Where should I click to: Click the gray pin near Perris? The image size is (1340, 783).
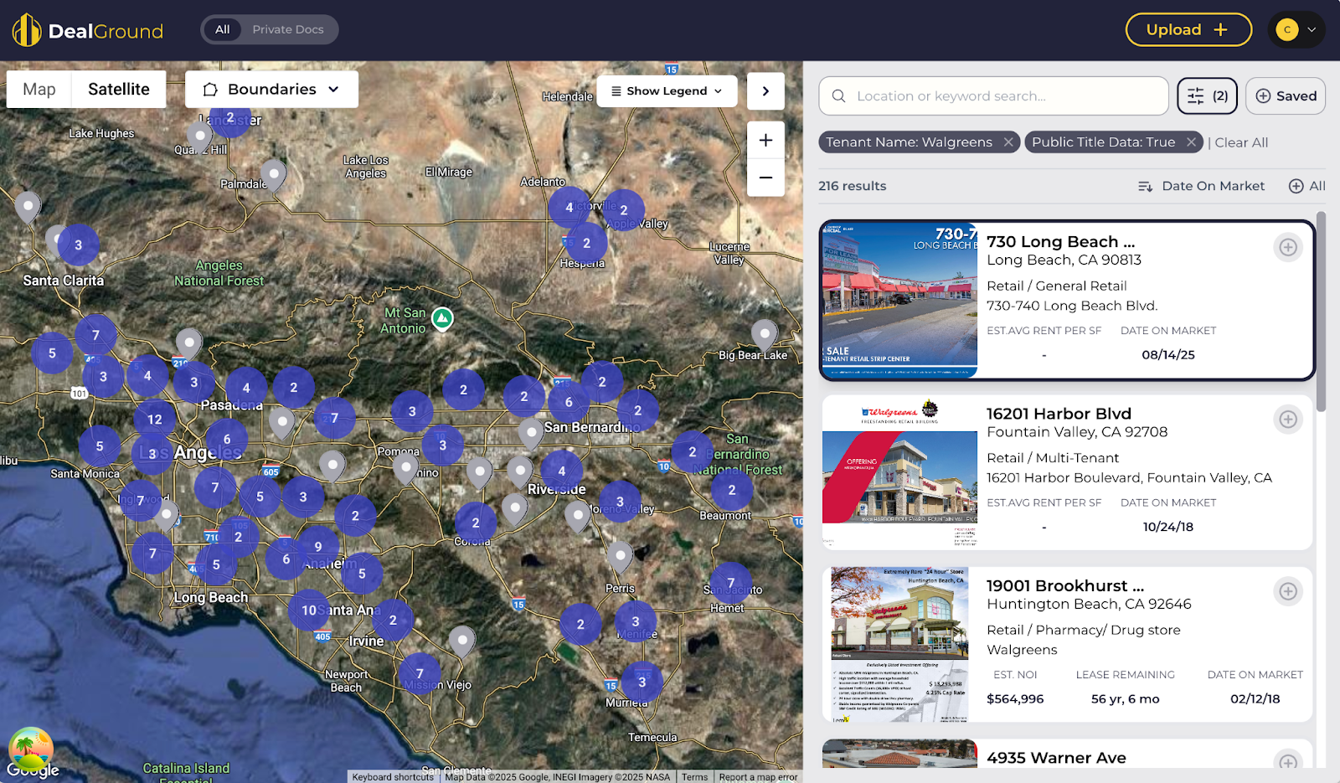pyautogui.click(x=620, y=556)
